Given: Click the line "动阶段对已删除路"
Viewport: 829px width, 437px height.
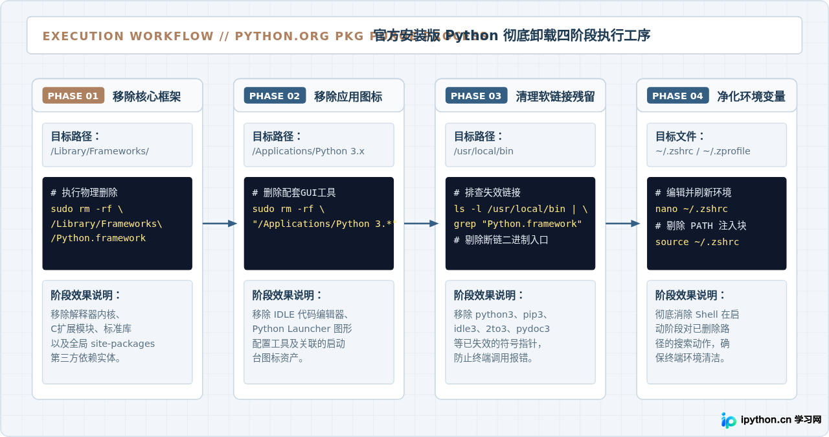Looking at the screenshot, I should click(692, 329).
